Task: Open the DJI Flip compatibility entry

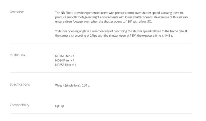Action: pyautogui.click(x=60, y=106)
